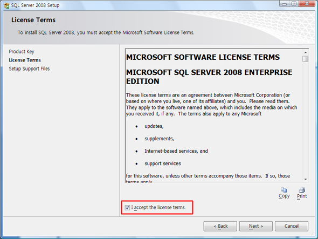Image resolution: width=318 pixels, height=239 pixels.
Task: Click the 'updates,' bullet item
Action: pyautogui.click(x=154, y=126)
